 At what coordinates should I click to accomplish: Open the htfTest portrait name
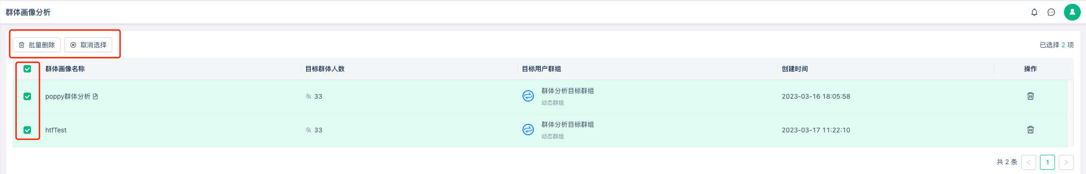click(x=56, y=130)
